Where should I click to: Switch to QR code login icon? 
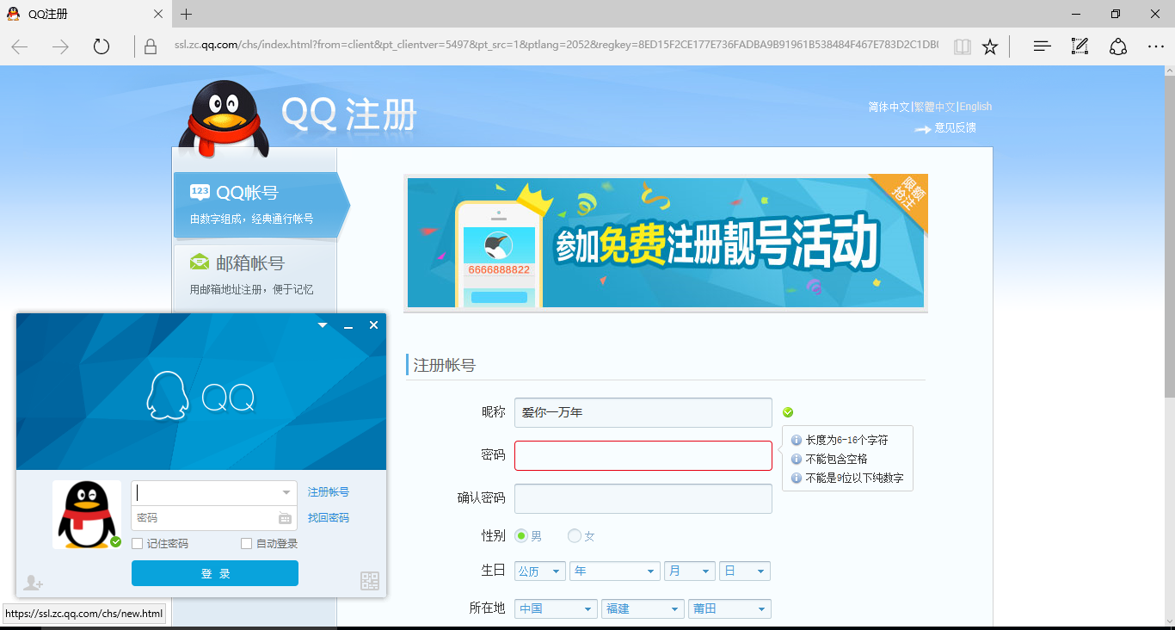pyautogui.click(x=369, y=581)
